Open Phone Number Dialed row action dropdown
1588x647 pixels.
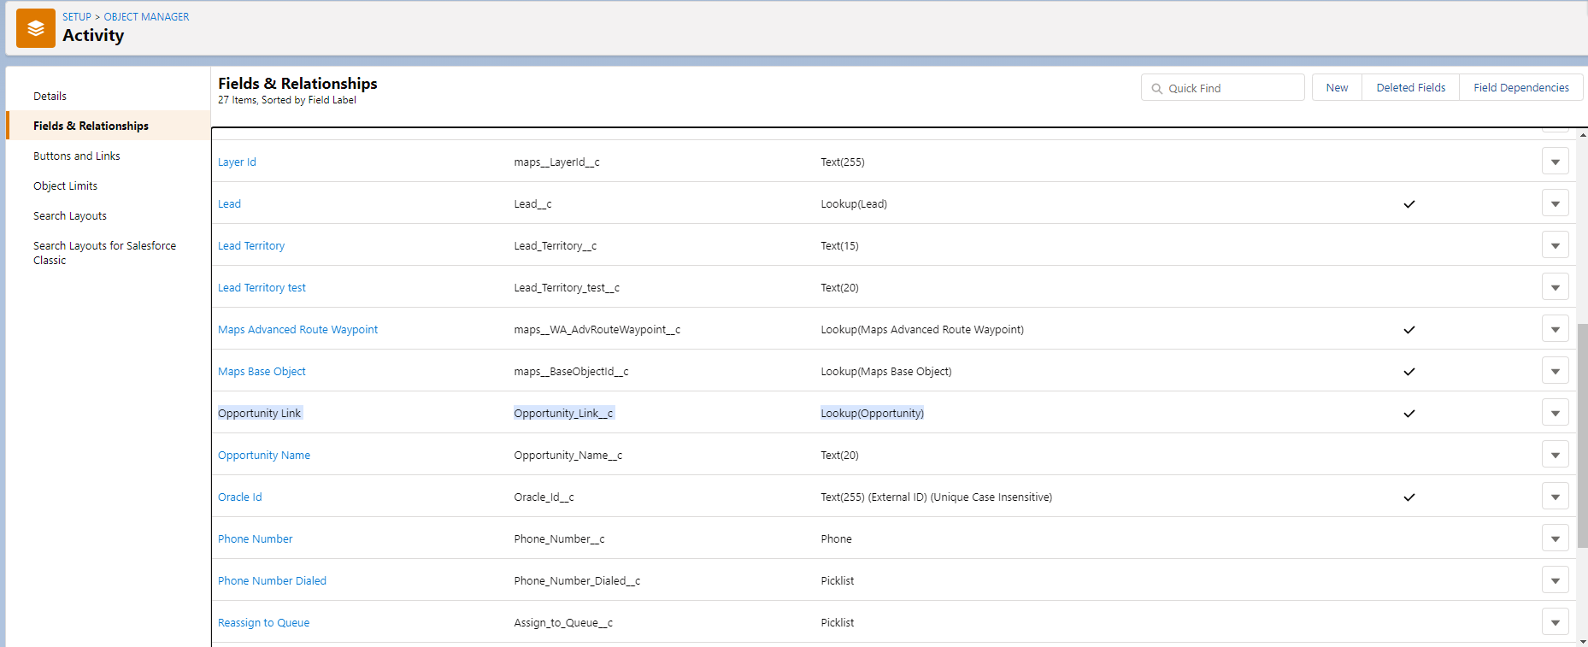(x=1555, y=580)
